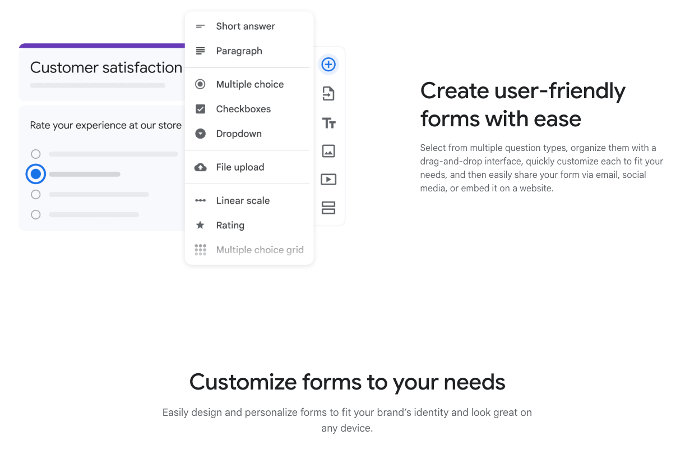The height and width of the screenshot is (449, 685).
Task: Select the last radio option in the list
Action: [35, 214]
